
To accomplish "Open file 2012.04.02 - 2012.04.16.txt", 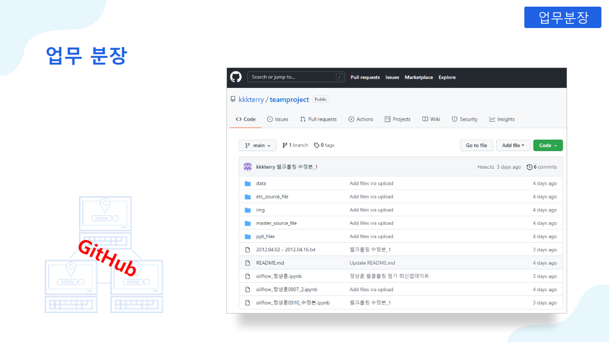I will tap(285, 249).
